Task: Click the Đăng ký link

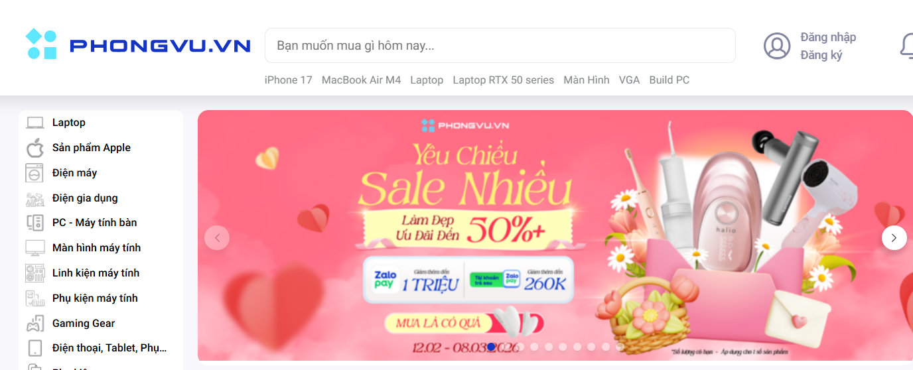Action: coord(821,55)
